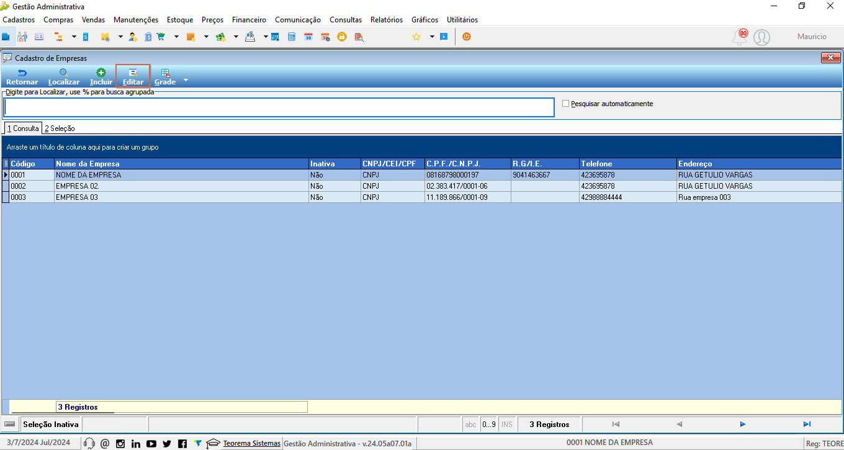Open the Cadastros menu
Screen dimensions: 844x450
[x=19, y=20]
